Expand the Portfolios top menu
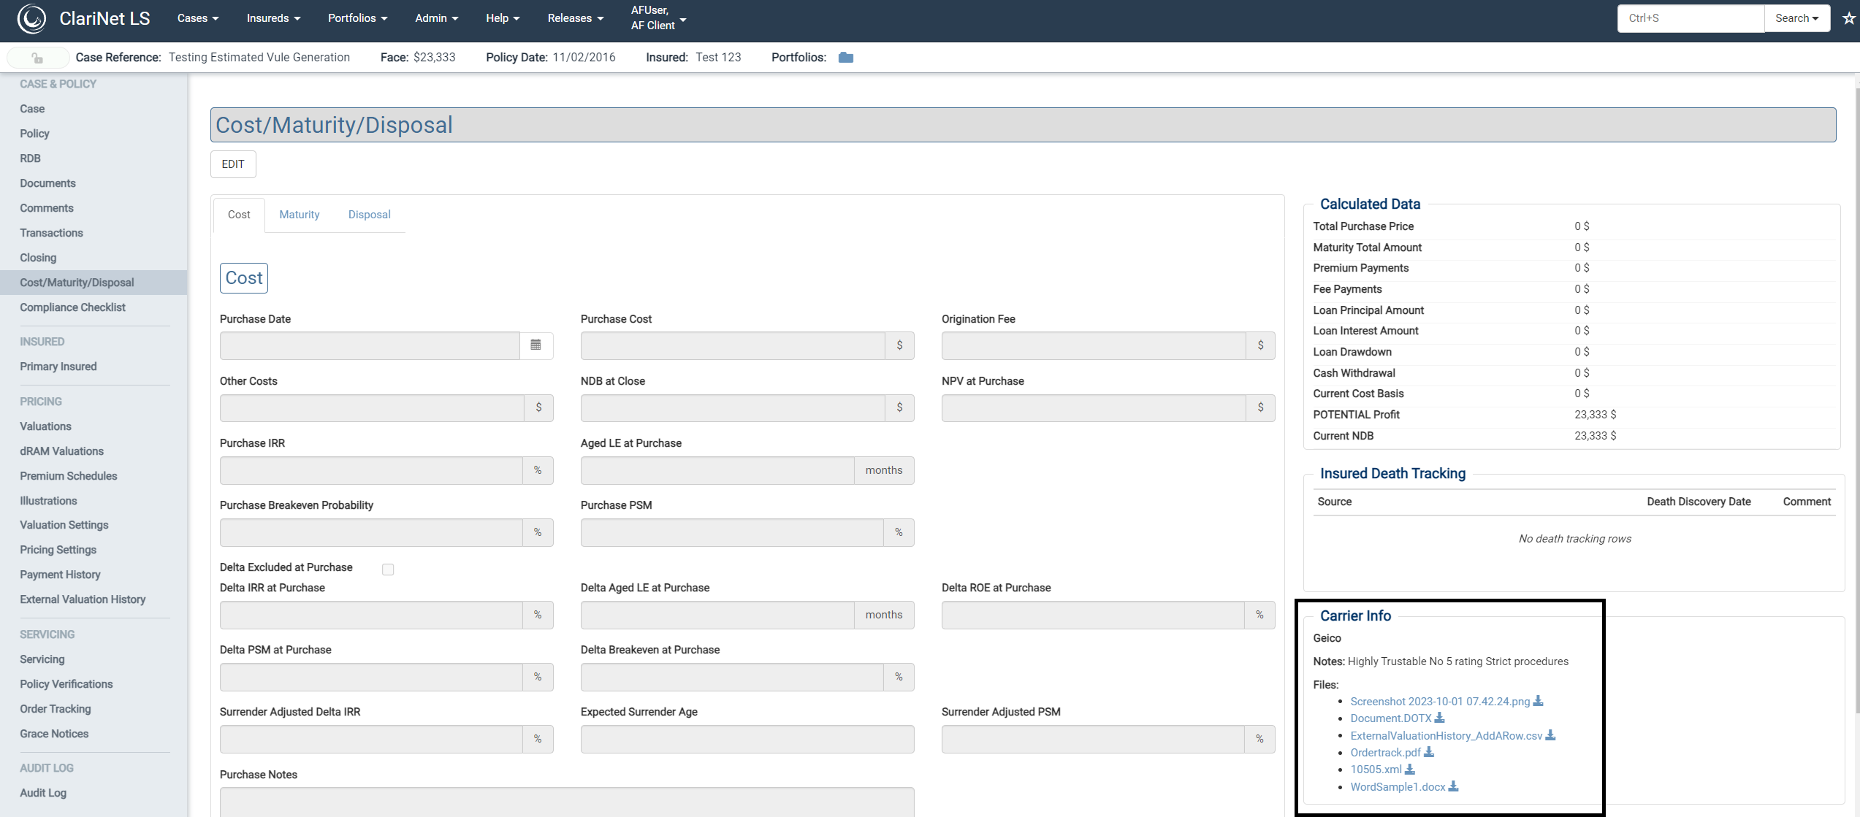Image resolution: width=1860 pixels, height=817 pixels. click(357, 18)
